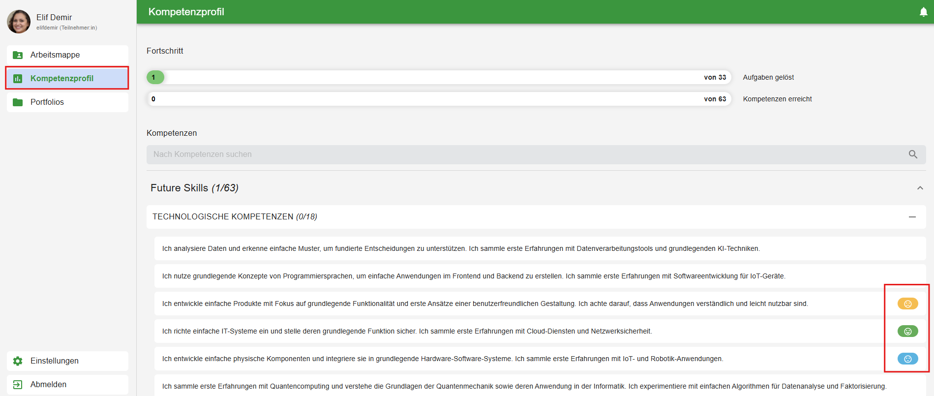This screenshot has width=934, height=396.
Task: Collapse the Future Skills section
Action: (920, 188)
